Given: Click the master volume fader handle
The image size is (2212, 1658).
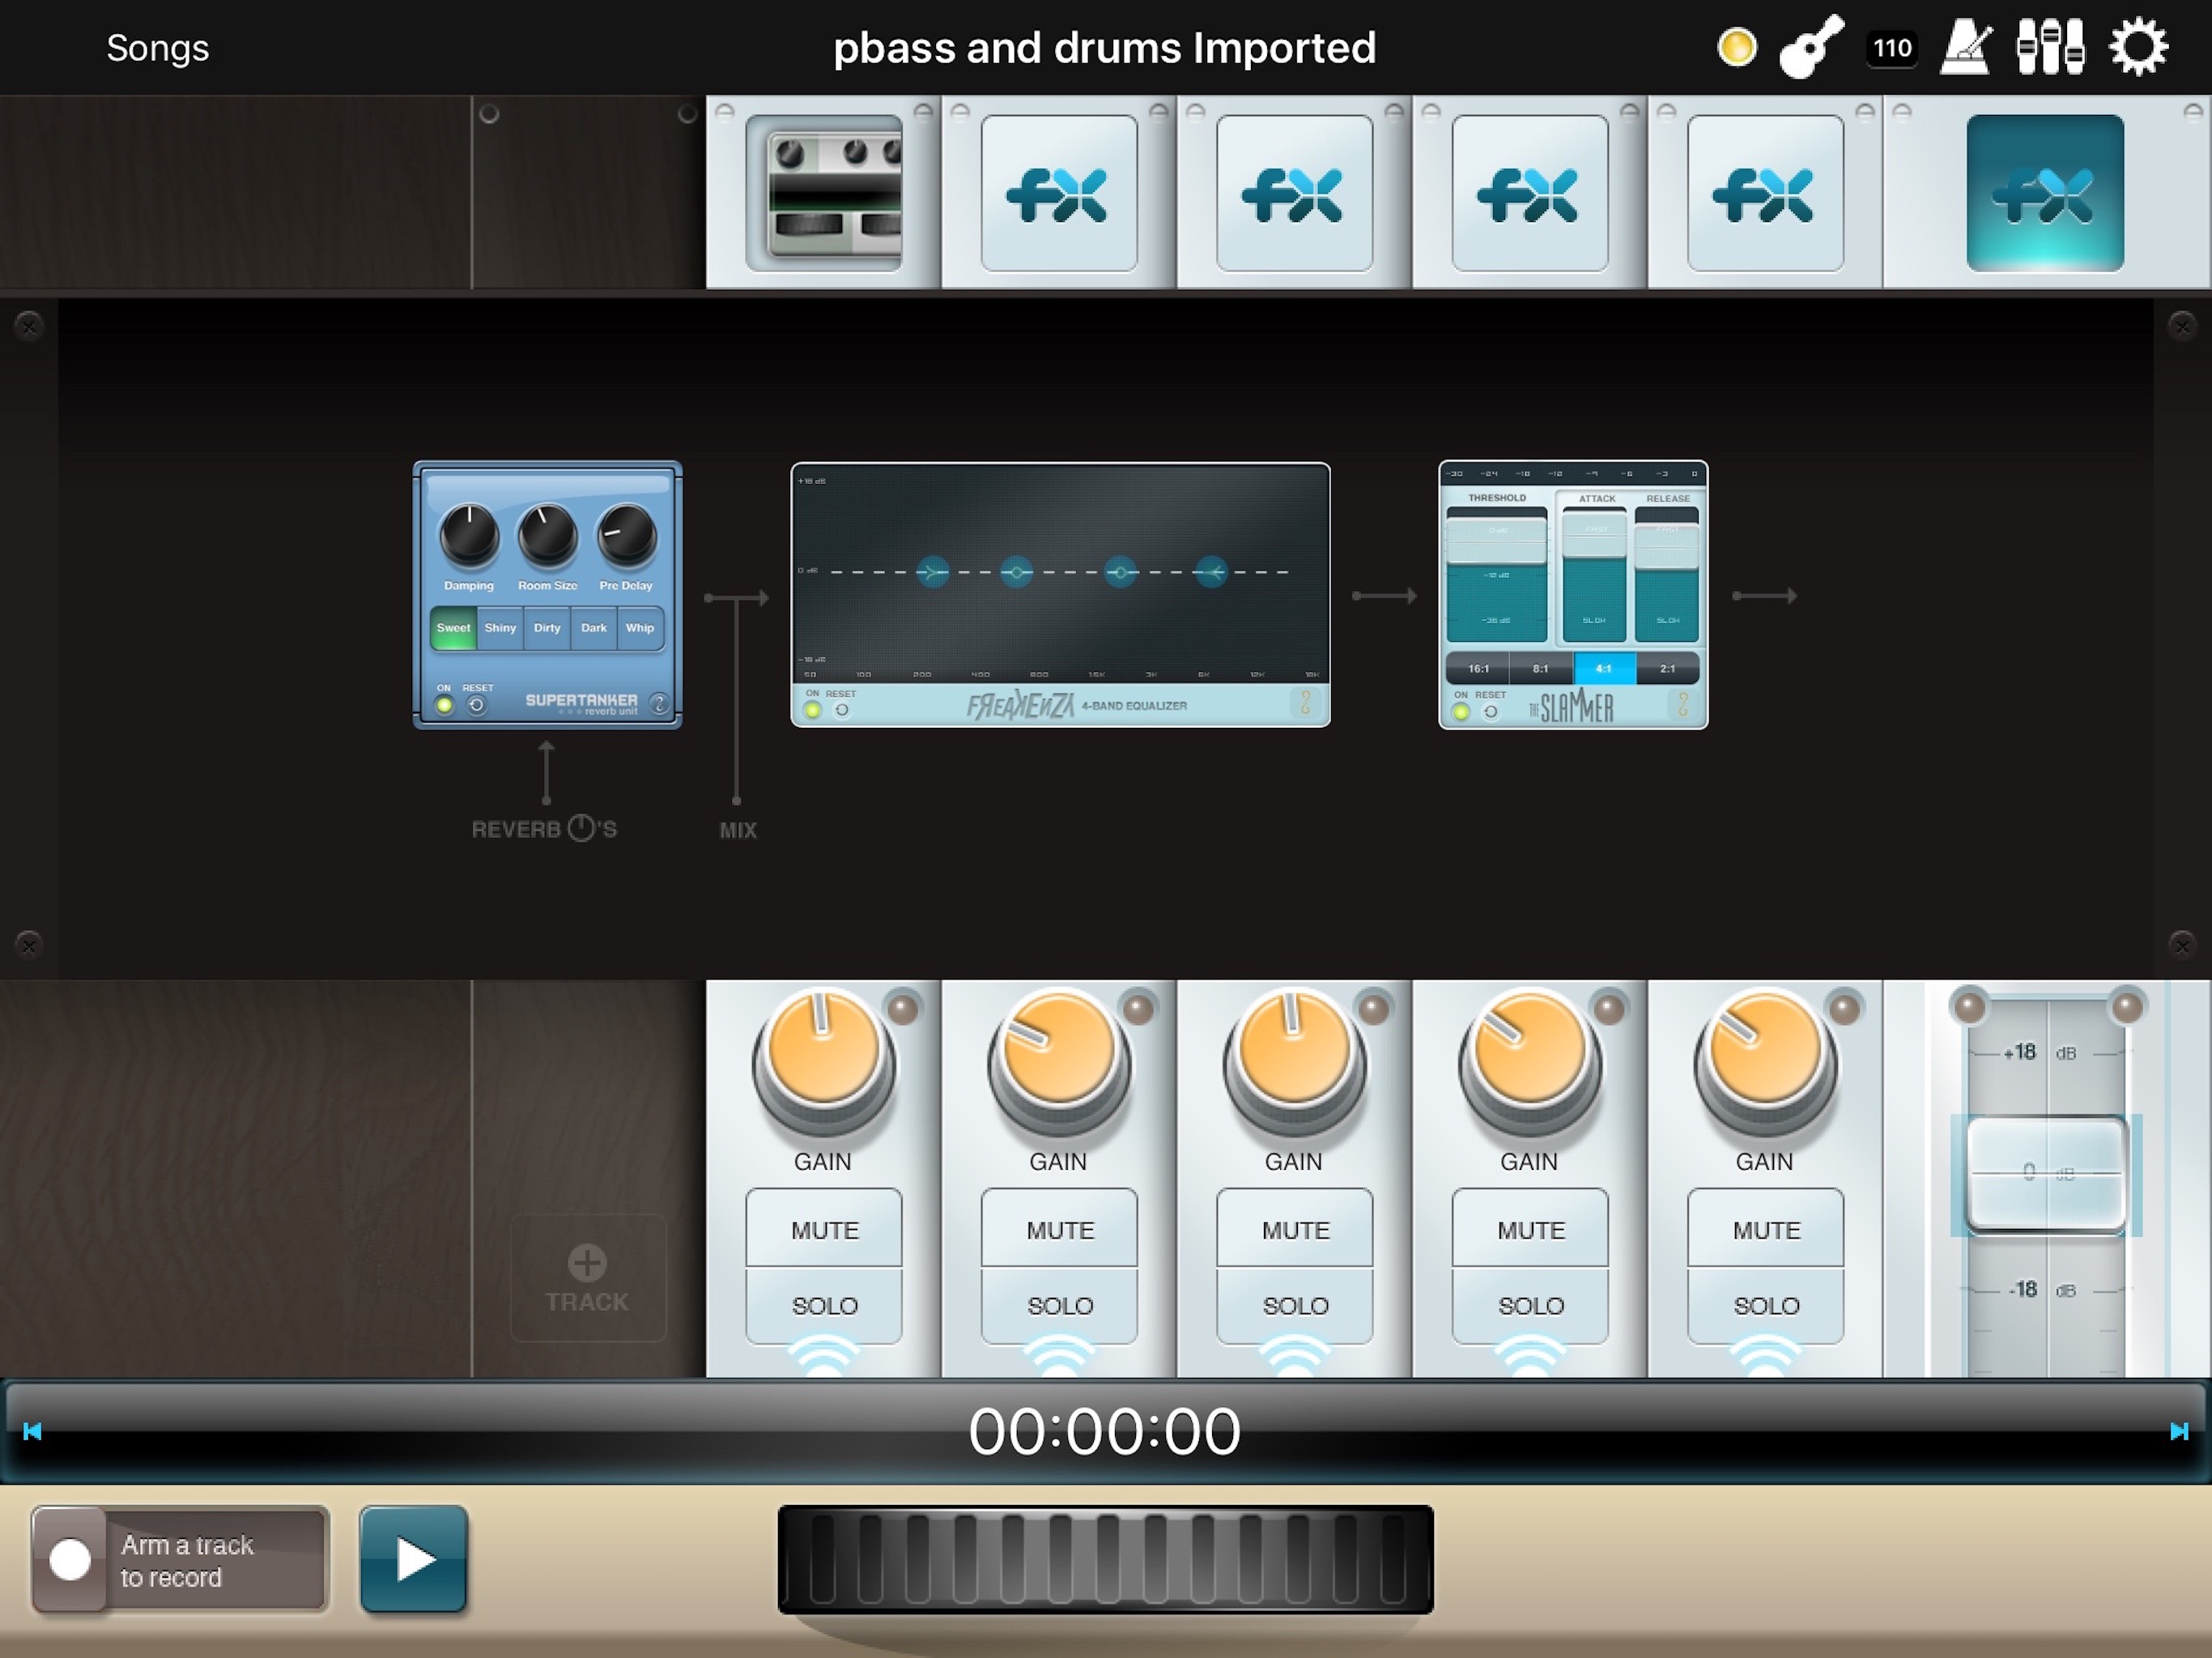Looking at the screenshot, I should click(x=2045, y=1172).
